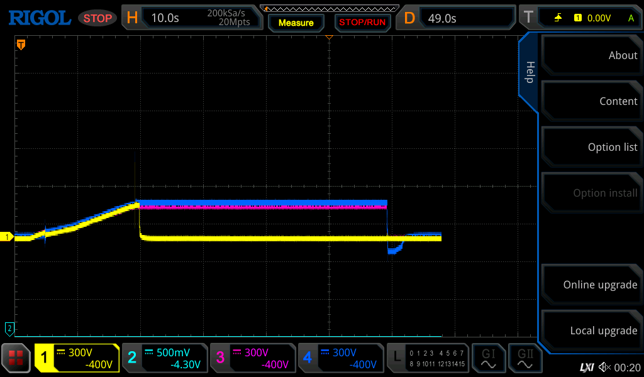Screen dimensions: 644x377
Task: Click the GII signal generator icon
Action: (x=525, y=358)
